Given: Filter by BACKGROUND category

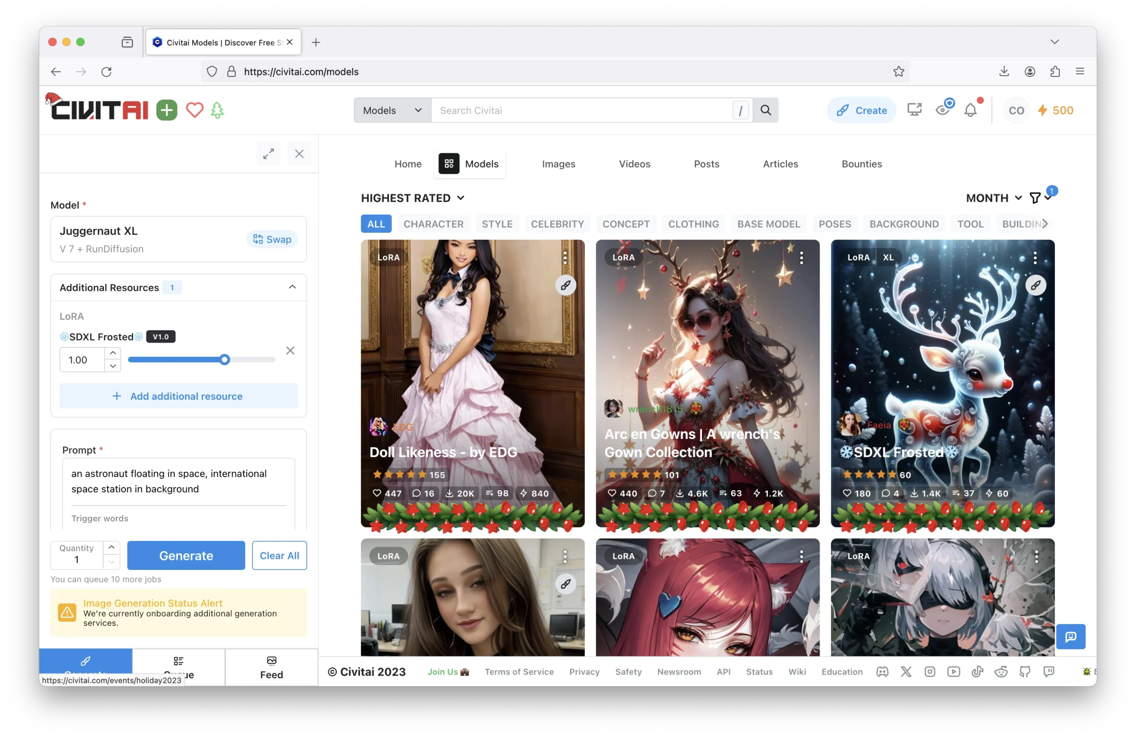Looking at the screenshot, I should click(x=903, y=223).
